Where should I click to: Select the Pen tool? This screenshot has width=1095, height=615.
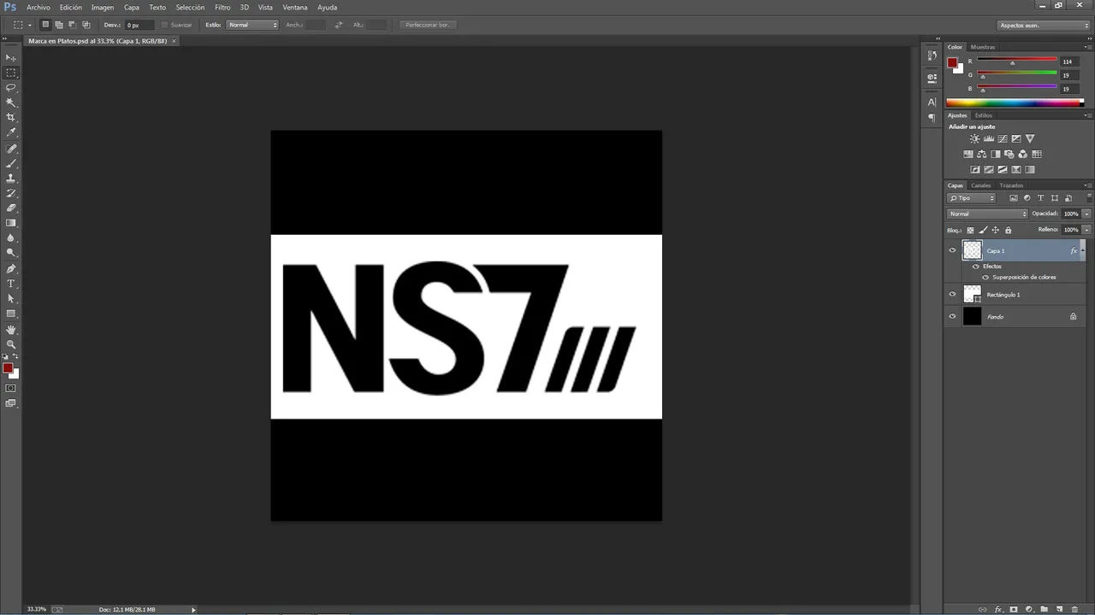tap(11, 268)
